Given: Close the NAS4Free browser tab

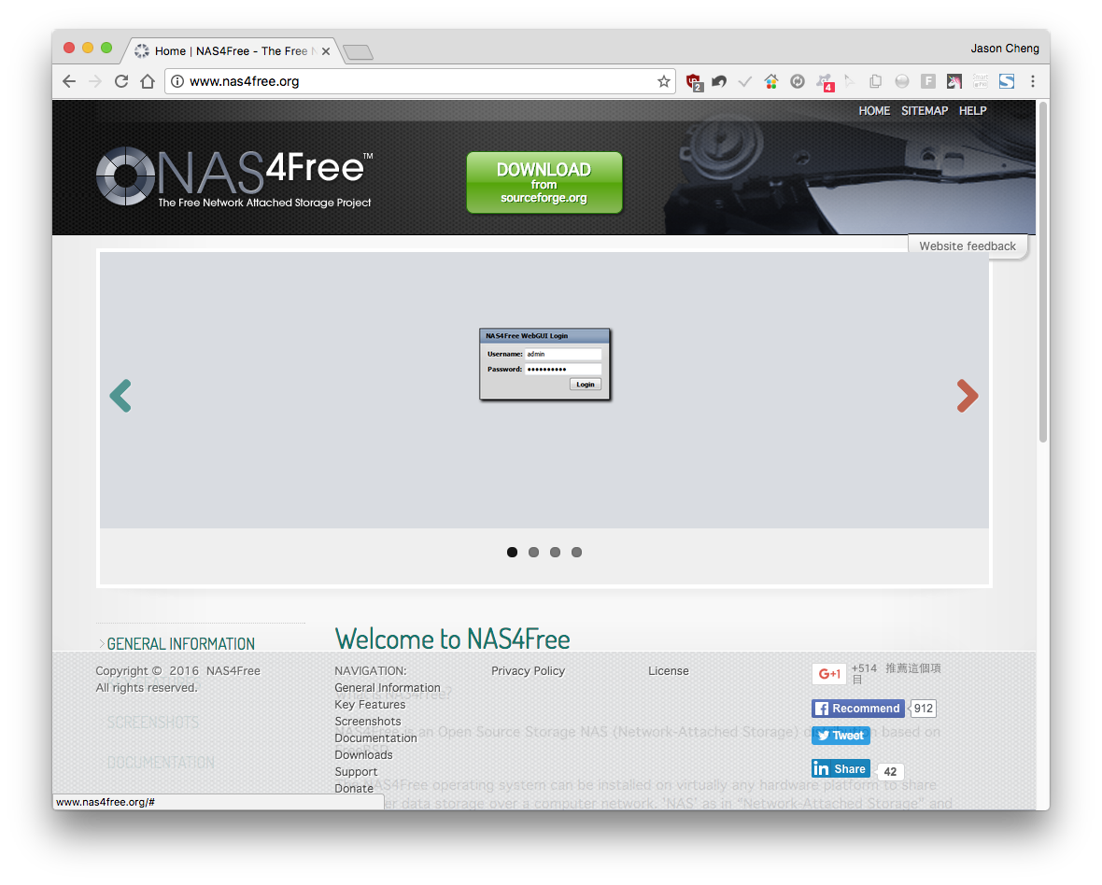Looking at the screenshot, I should [326, 51].
